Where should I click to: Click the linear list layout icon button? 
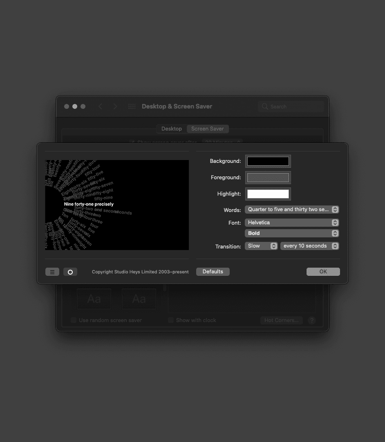[52, 272]
